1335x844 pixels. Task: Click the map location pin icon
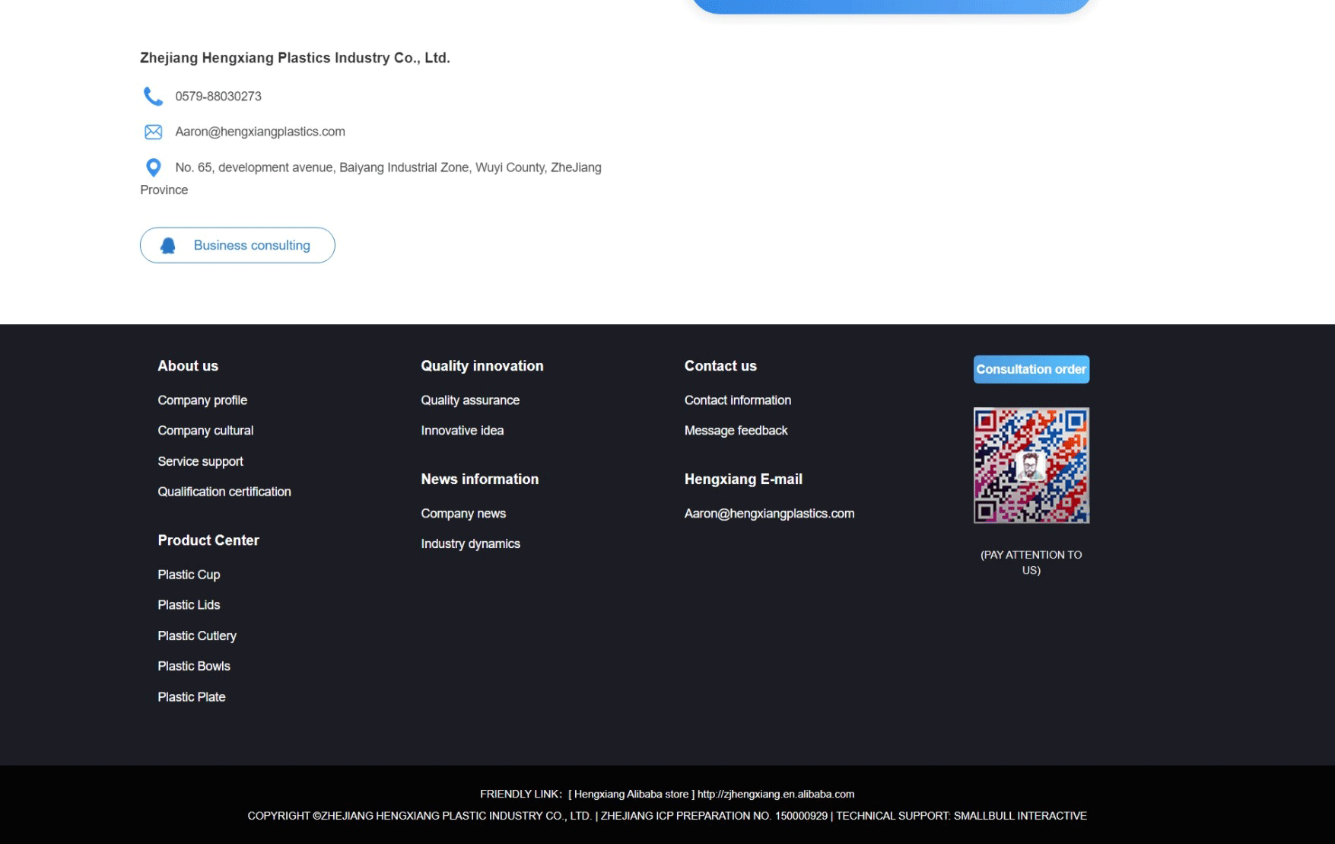[x=153, y=167]
